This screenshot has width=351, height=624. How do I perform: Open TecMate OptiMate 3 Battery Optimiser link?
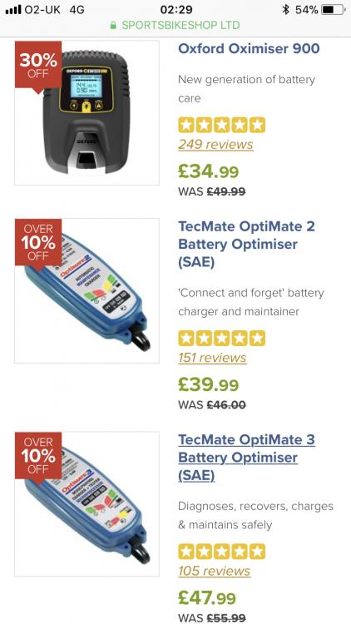tap(246, 458)
